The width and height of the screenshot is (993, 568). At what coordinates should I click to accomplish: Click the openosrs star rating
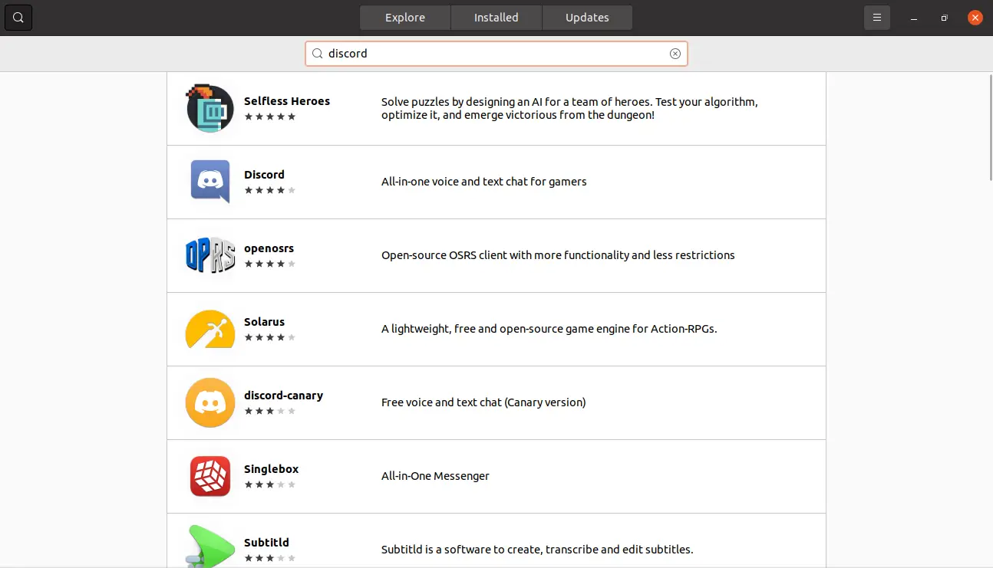[270, 264]
